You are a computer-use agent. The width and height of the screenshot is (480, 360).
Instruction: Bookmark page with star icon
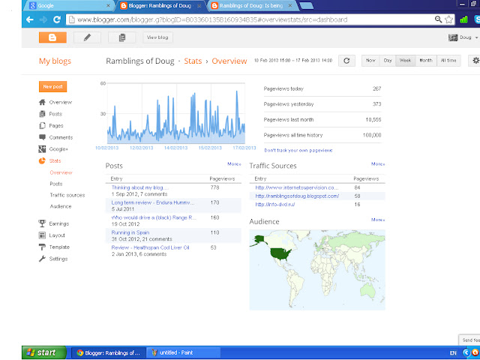pos(448,19)
